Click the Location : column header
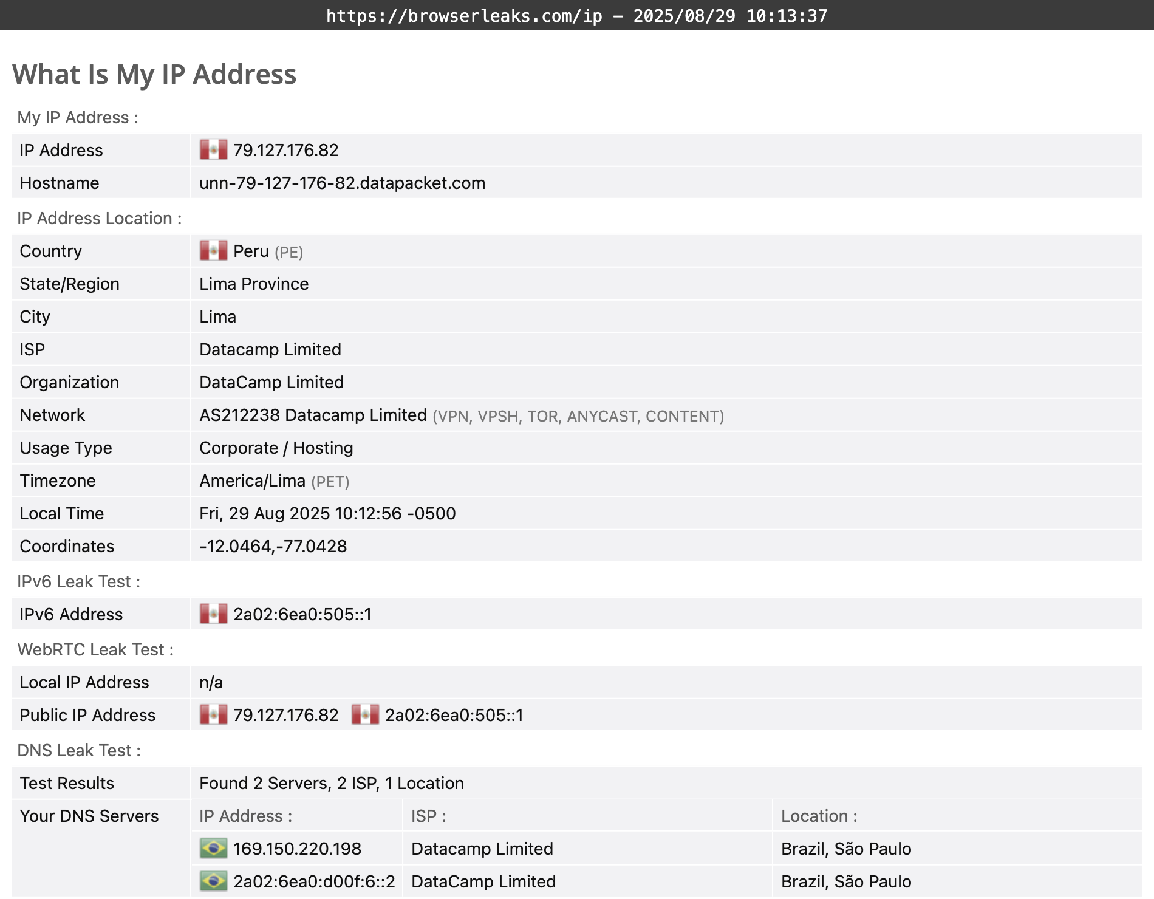Image resolution: width=1154 pixels, height=899 pixels. pyautogui.click(x=819, y=816)
